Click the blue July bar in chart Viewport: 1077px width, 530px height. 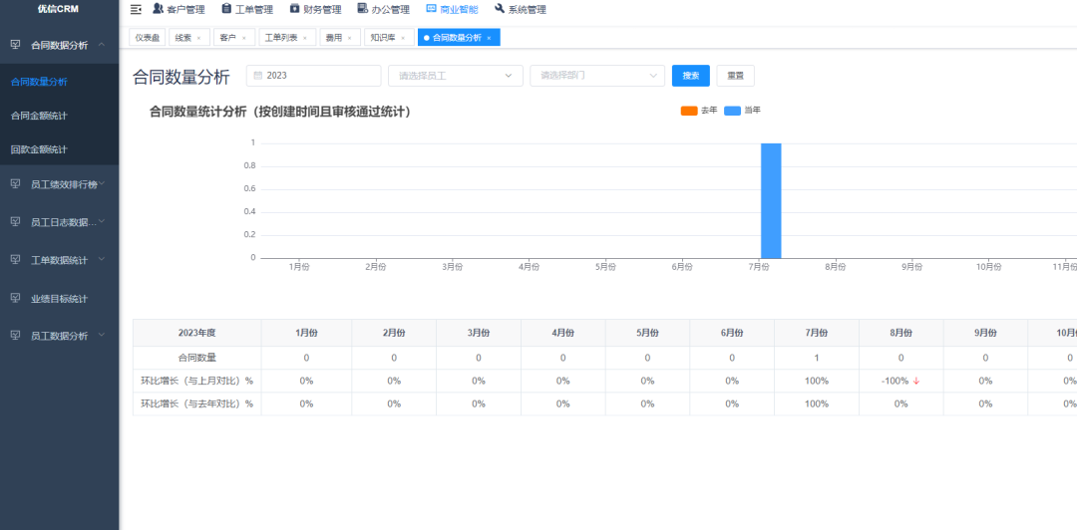770,200
